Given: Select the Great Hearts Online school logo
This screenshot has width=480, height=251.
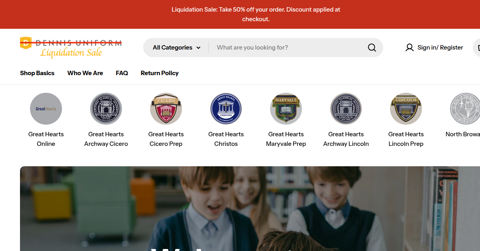Looking at the screenshot, I should (46, 109).
